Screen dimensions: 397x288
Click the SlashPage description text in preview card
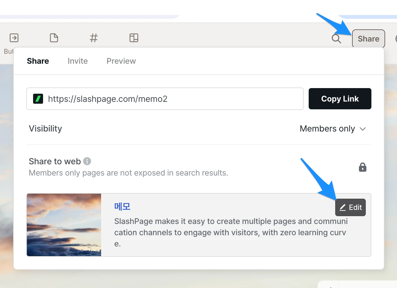(230, 232)
